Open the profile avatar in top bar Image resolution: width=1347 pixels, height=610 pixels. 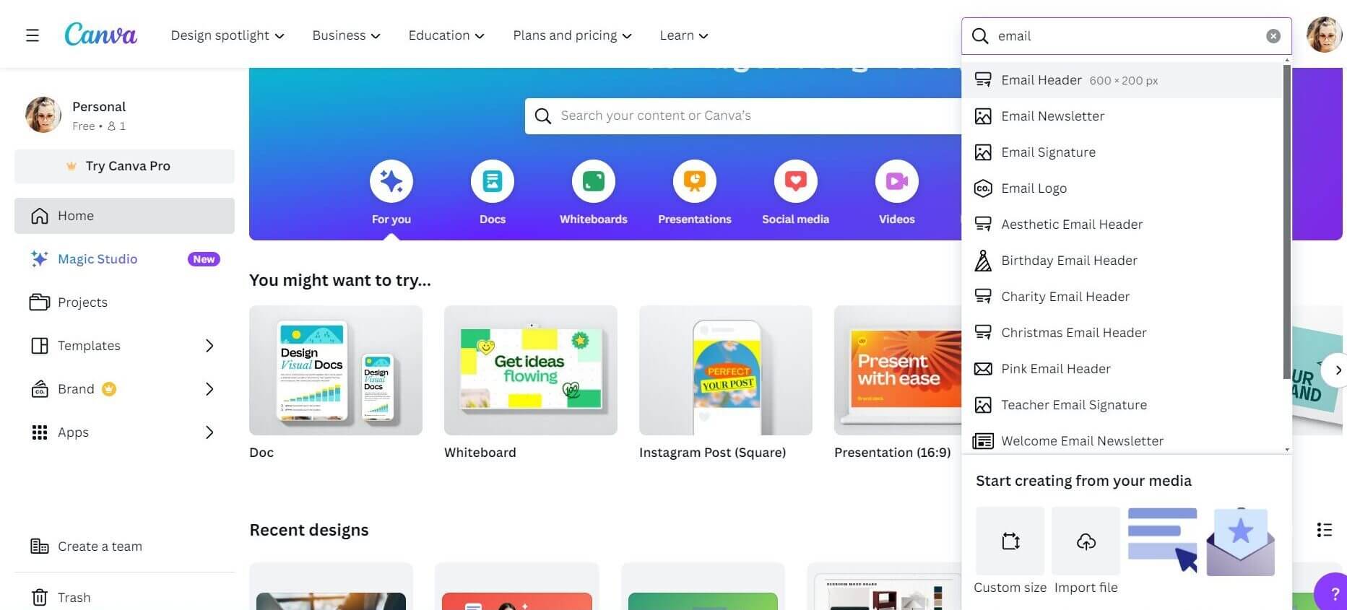click(1324, 35)
